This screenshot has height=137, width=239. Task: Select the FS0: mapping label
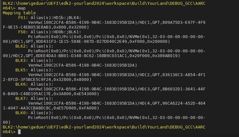23,32
